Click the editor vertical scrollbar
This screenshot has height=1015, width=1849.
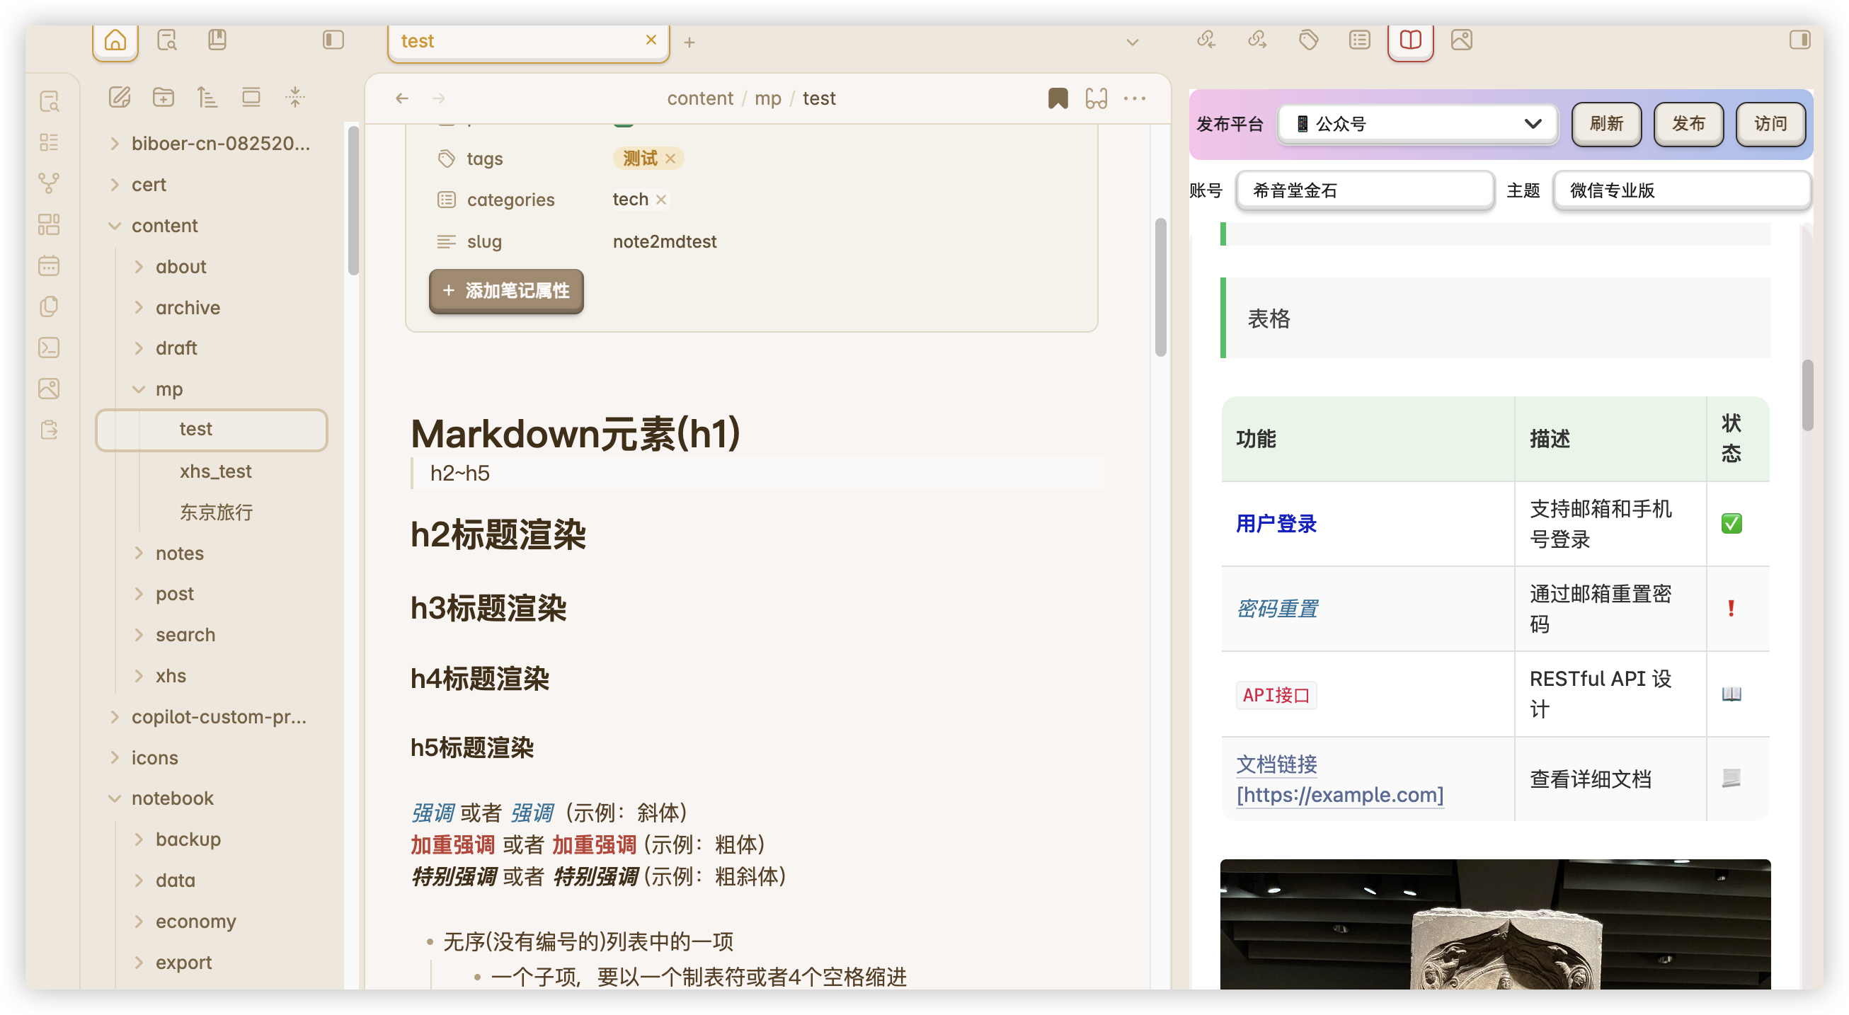click(1160, 287)
